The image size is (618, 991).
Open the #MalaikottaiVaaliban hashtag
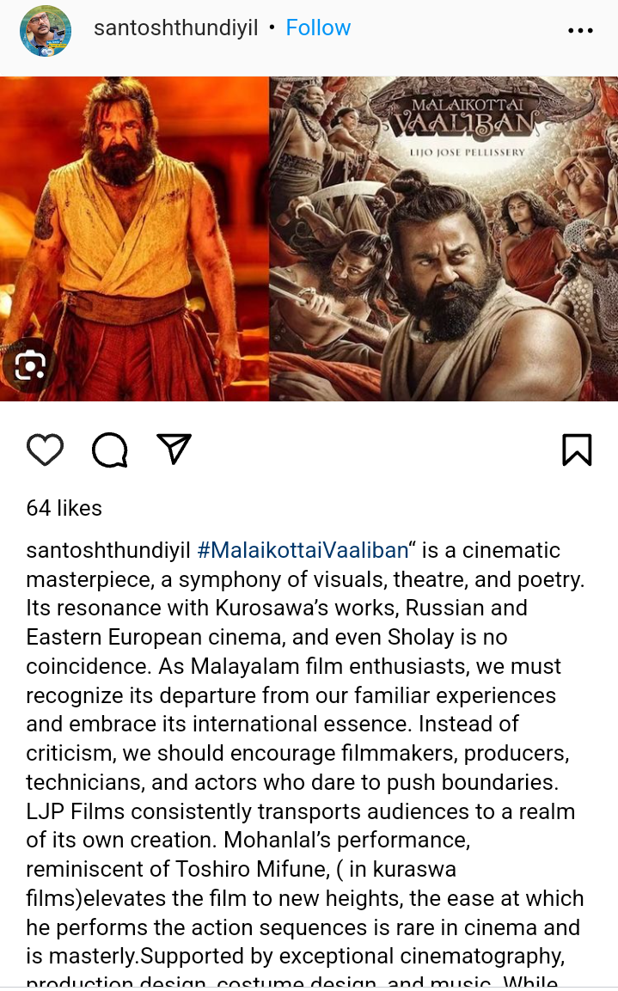pos(303,550)
